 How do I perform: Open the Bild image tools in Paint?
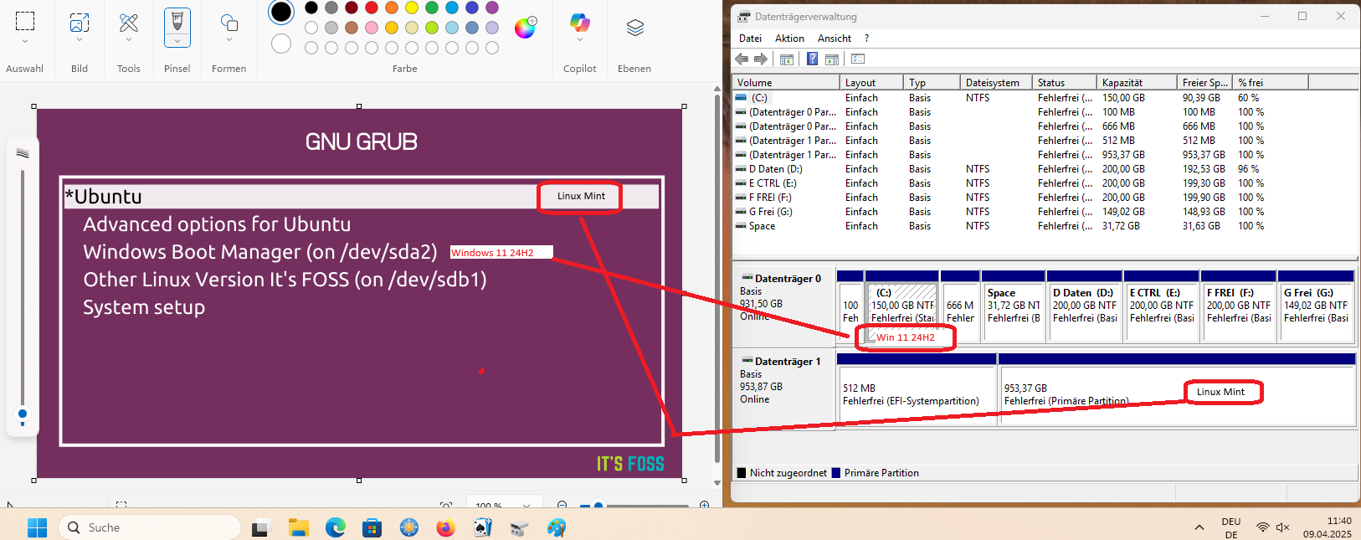tap(80, 22)
